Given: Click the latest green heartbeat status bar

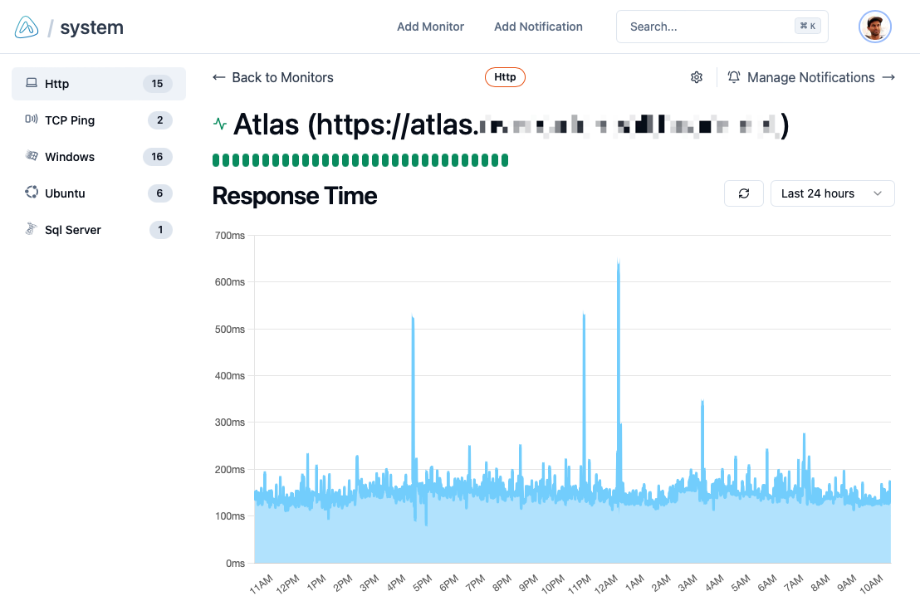Looking at the screenshot, I should [502, 159].
